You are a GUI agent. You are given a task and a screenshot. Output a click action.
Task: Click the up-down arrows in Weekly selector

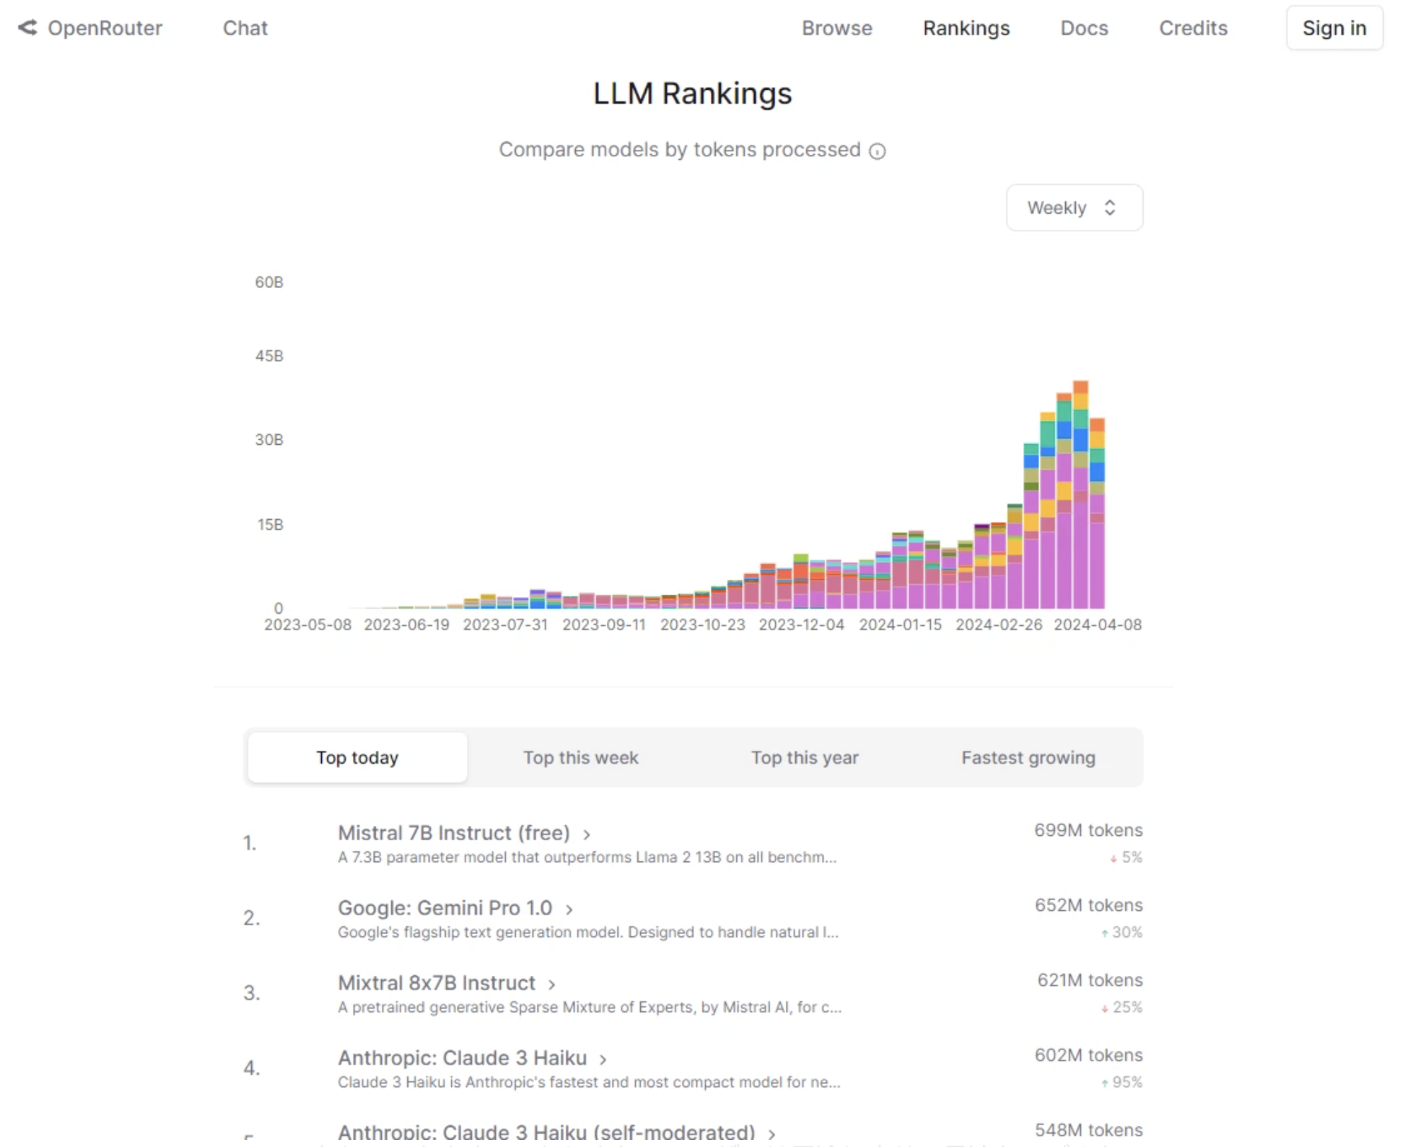tap(1109, 208)
